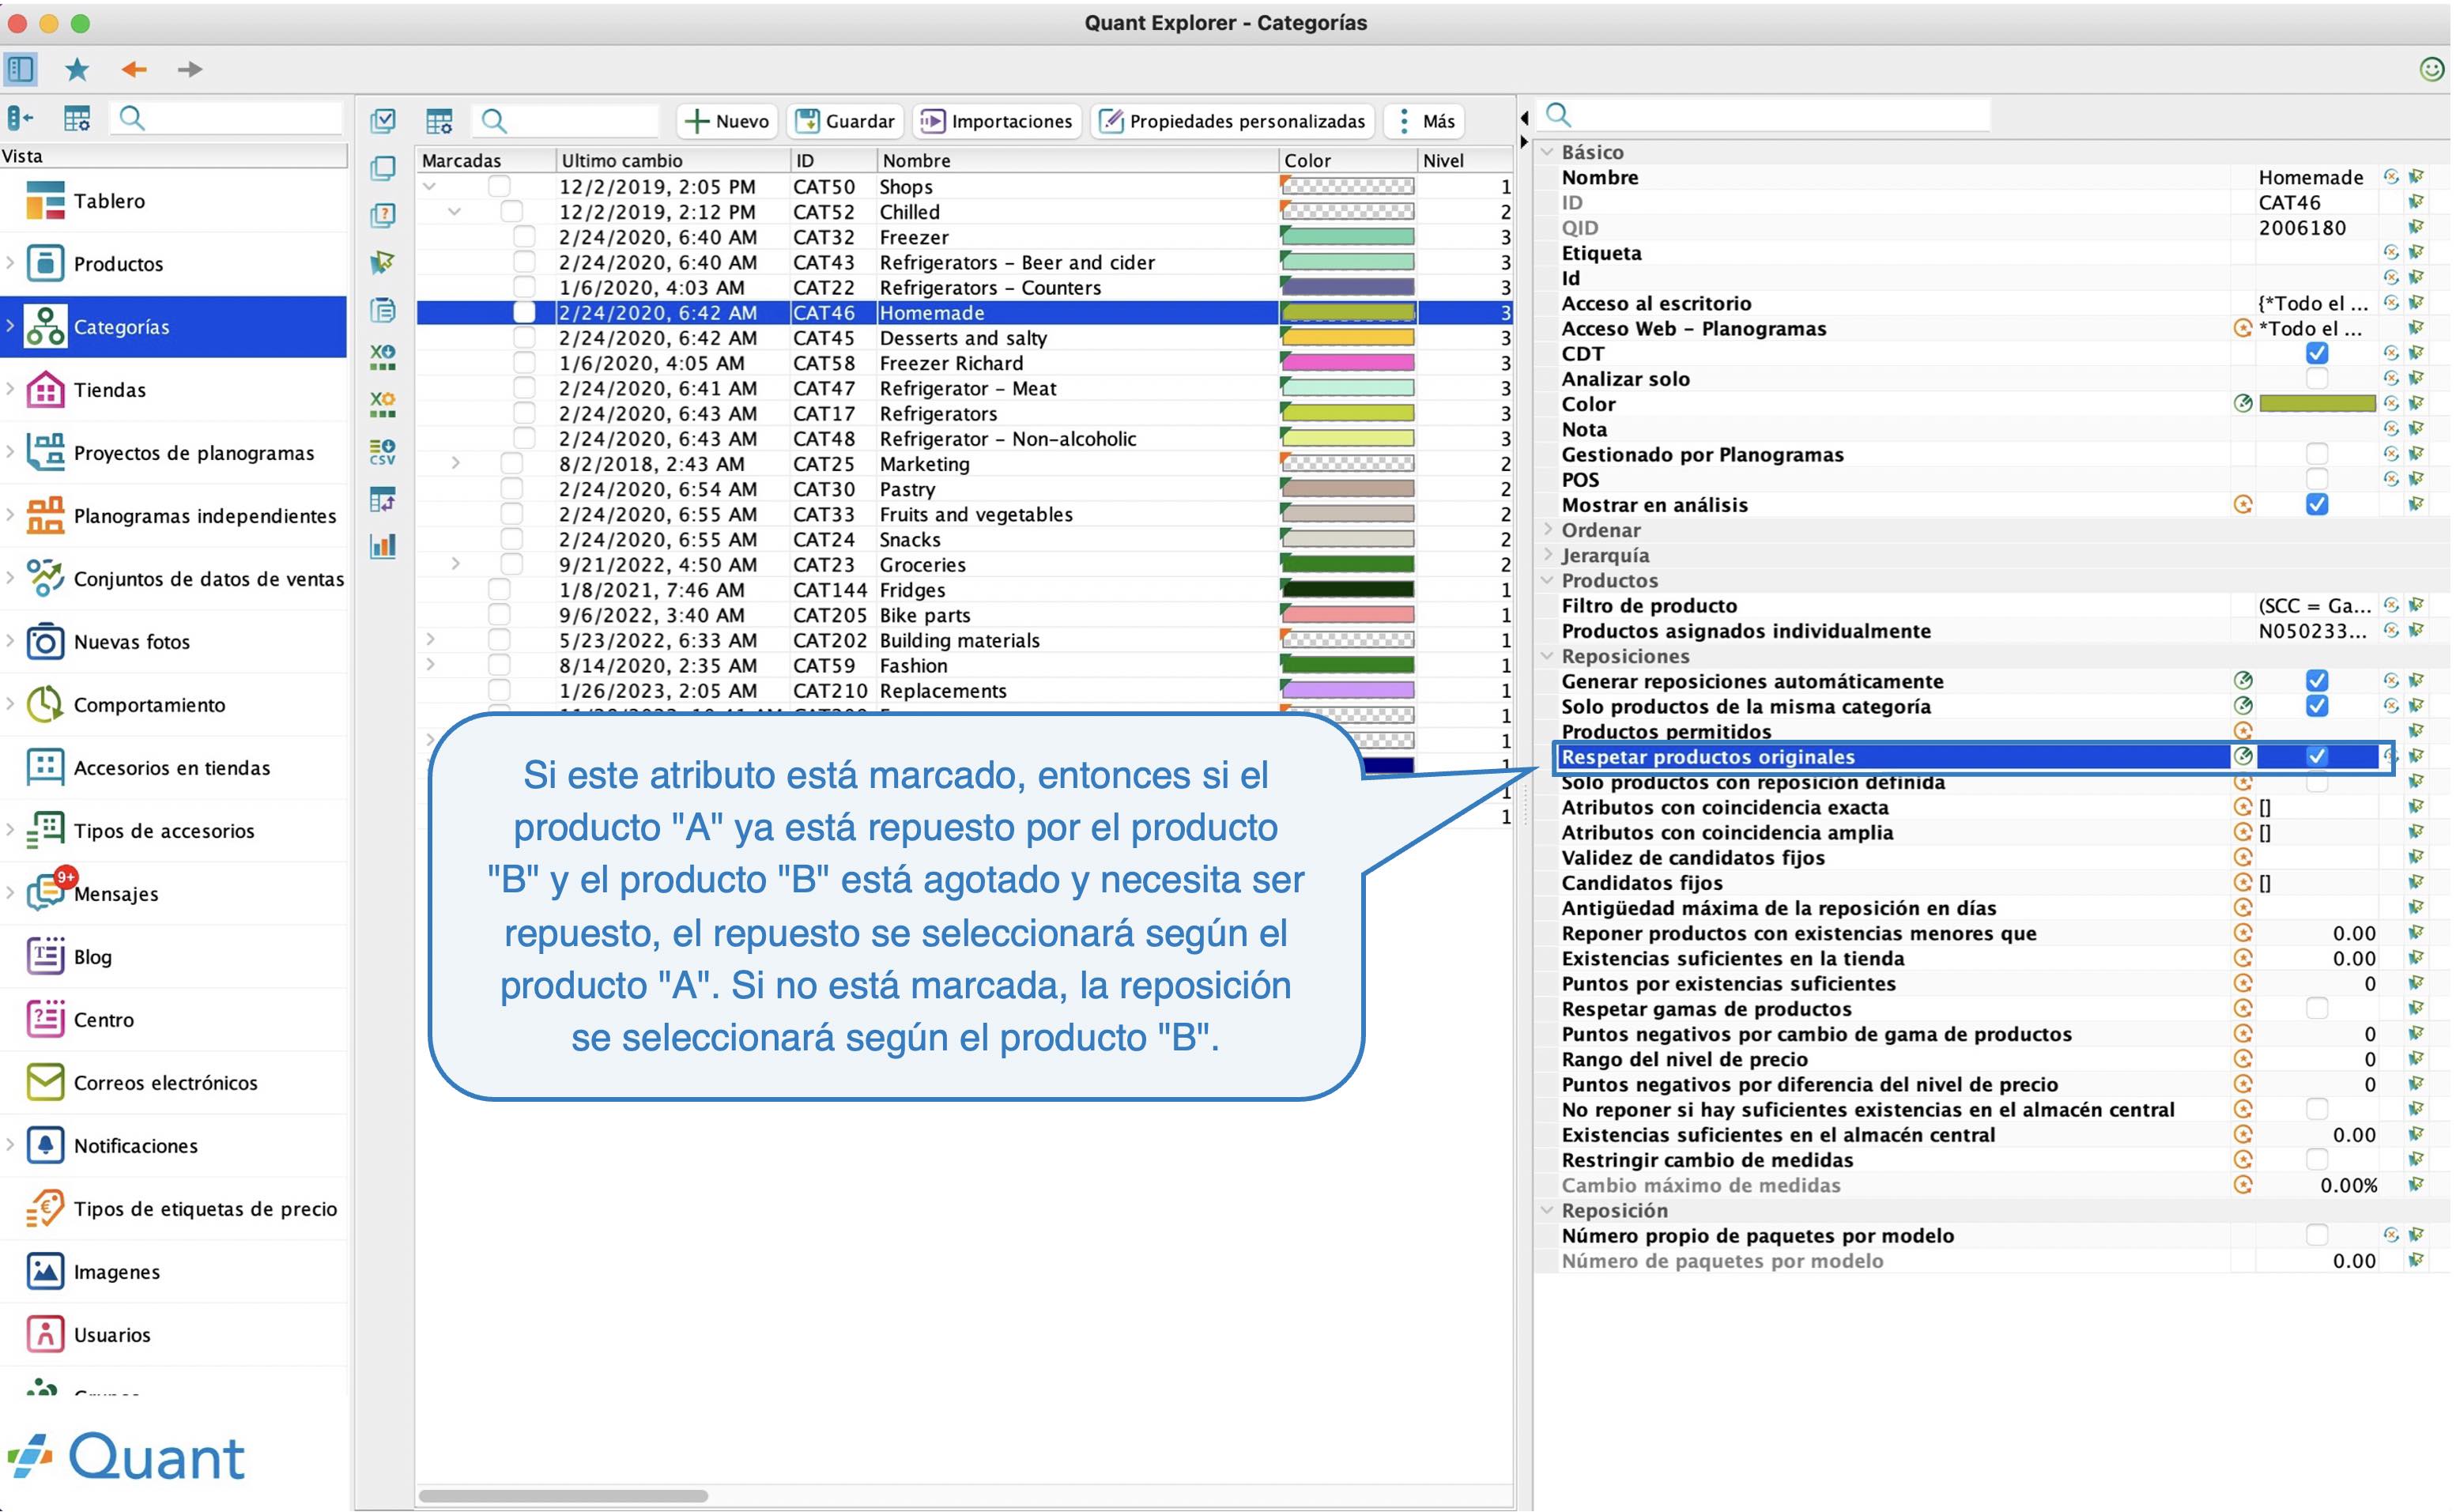Viewport: 2456px width, 1512px height.
Task: Open Mensajes with 9+ badge
Action: (174, 894)
